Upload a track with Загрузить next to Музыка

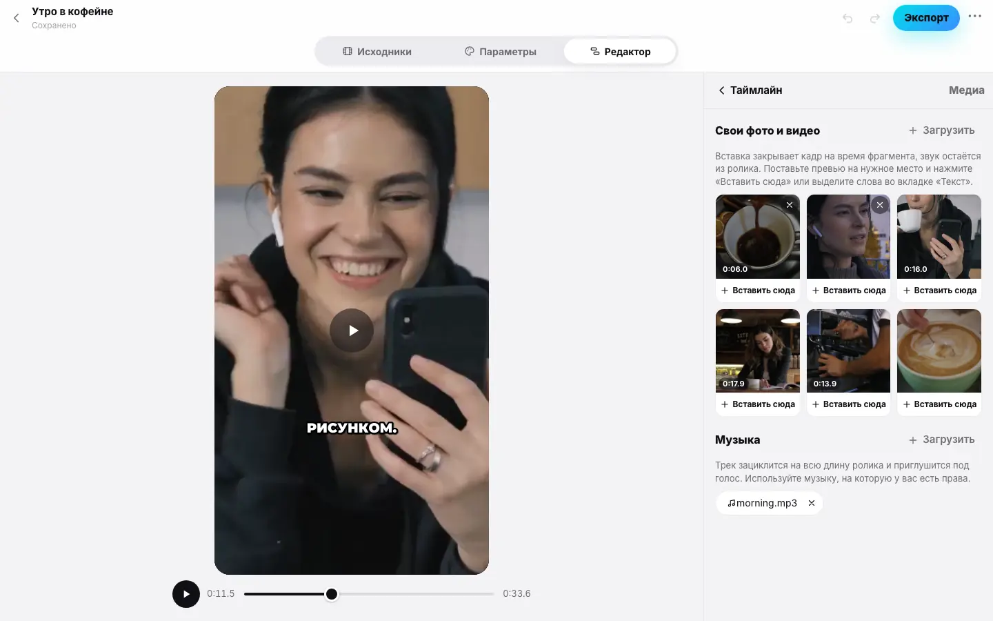pos(941,440)
